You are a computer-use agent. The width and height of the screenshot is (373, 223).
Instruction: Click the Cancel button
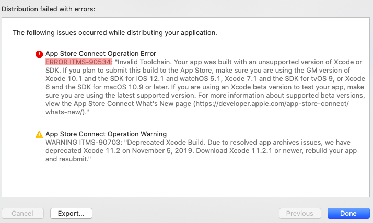[x=22, y=213]
